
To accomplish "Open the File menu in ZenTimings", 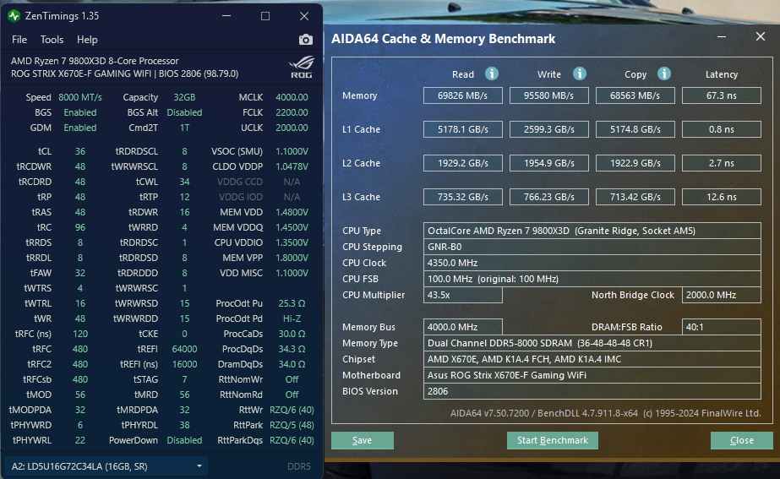I will 19,40.
